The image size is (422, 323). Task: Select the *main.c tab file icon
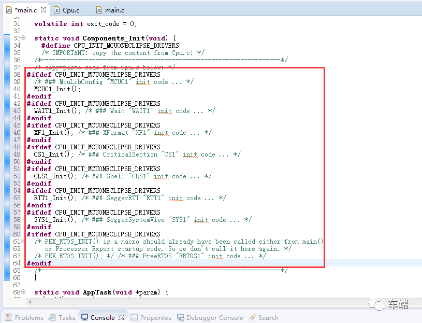pyautogui.click(x=9, y=9)
